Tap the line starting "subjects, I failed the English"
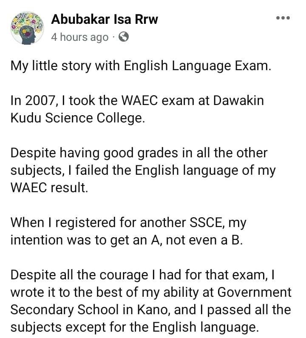The width and height of the screenshot is (306, 338). coord(143,170)
